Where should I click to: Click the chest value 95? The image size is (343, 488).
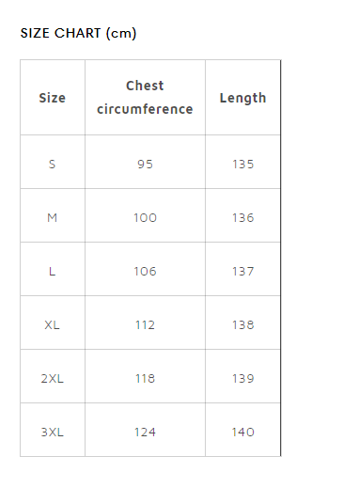[x=145, y=165]
